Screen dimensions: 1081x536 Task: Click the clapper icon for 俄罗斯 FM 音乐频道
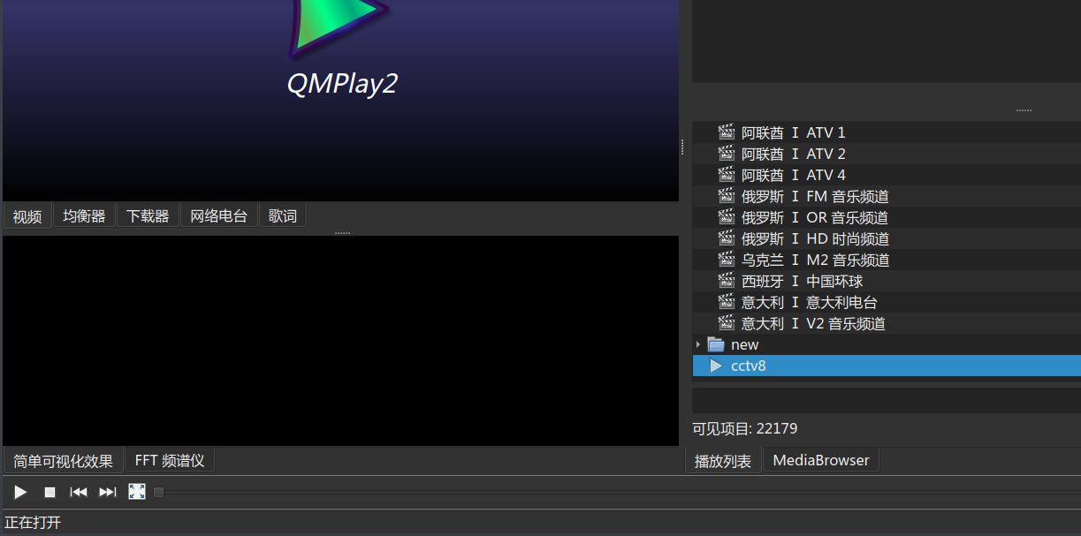727,196
